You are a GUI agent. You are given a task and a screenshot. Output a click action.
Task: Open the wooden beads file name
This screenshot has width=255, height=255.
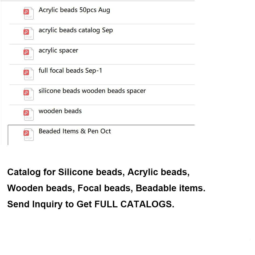(x=60, y=111)
